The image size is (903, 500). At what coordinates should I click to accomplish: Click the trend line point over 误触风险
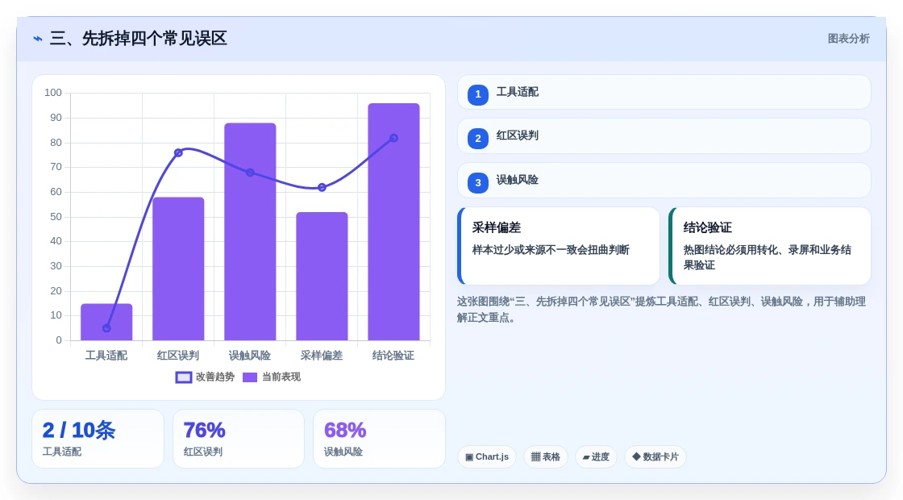pos(250,173)
